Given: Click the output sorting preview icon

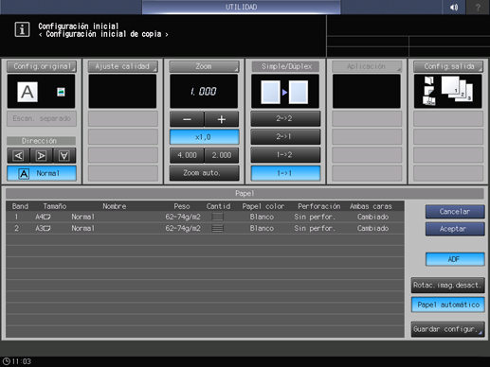Looking at the screenshot, I should click(447, 92).
